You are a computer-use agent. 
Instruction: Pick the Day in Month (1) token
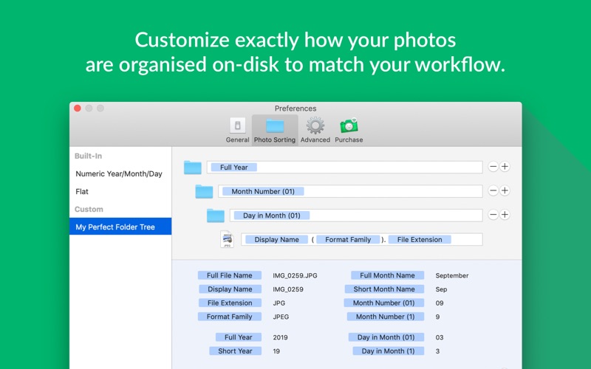pos(389,351)
